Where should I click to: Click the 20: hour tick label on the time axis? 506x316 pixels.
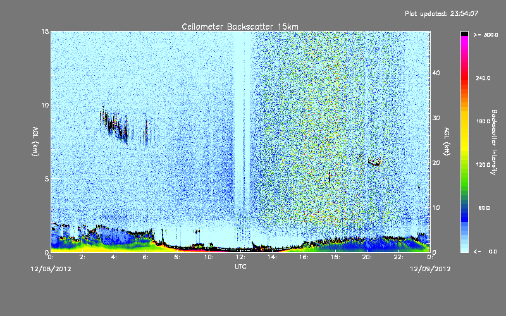tap(367, 257)
